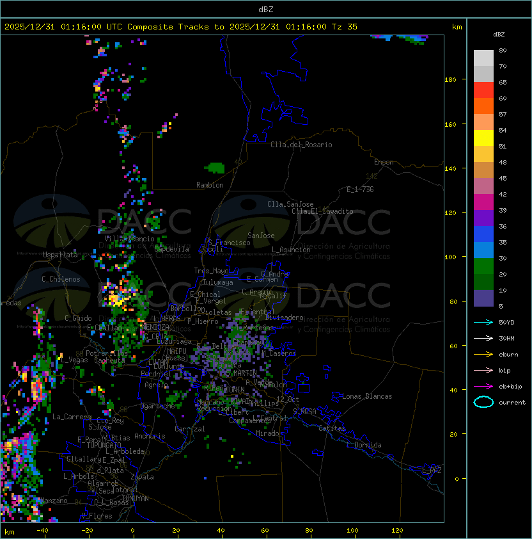Screen dimensions: 532x539
Task: Click the '180' km tick on right axis
Action: tap(450, 80)
